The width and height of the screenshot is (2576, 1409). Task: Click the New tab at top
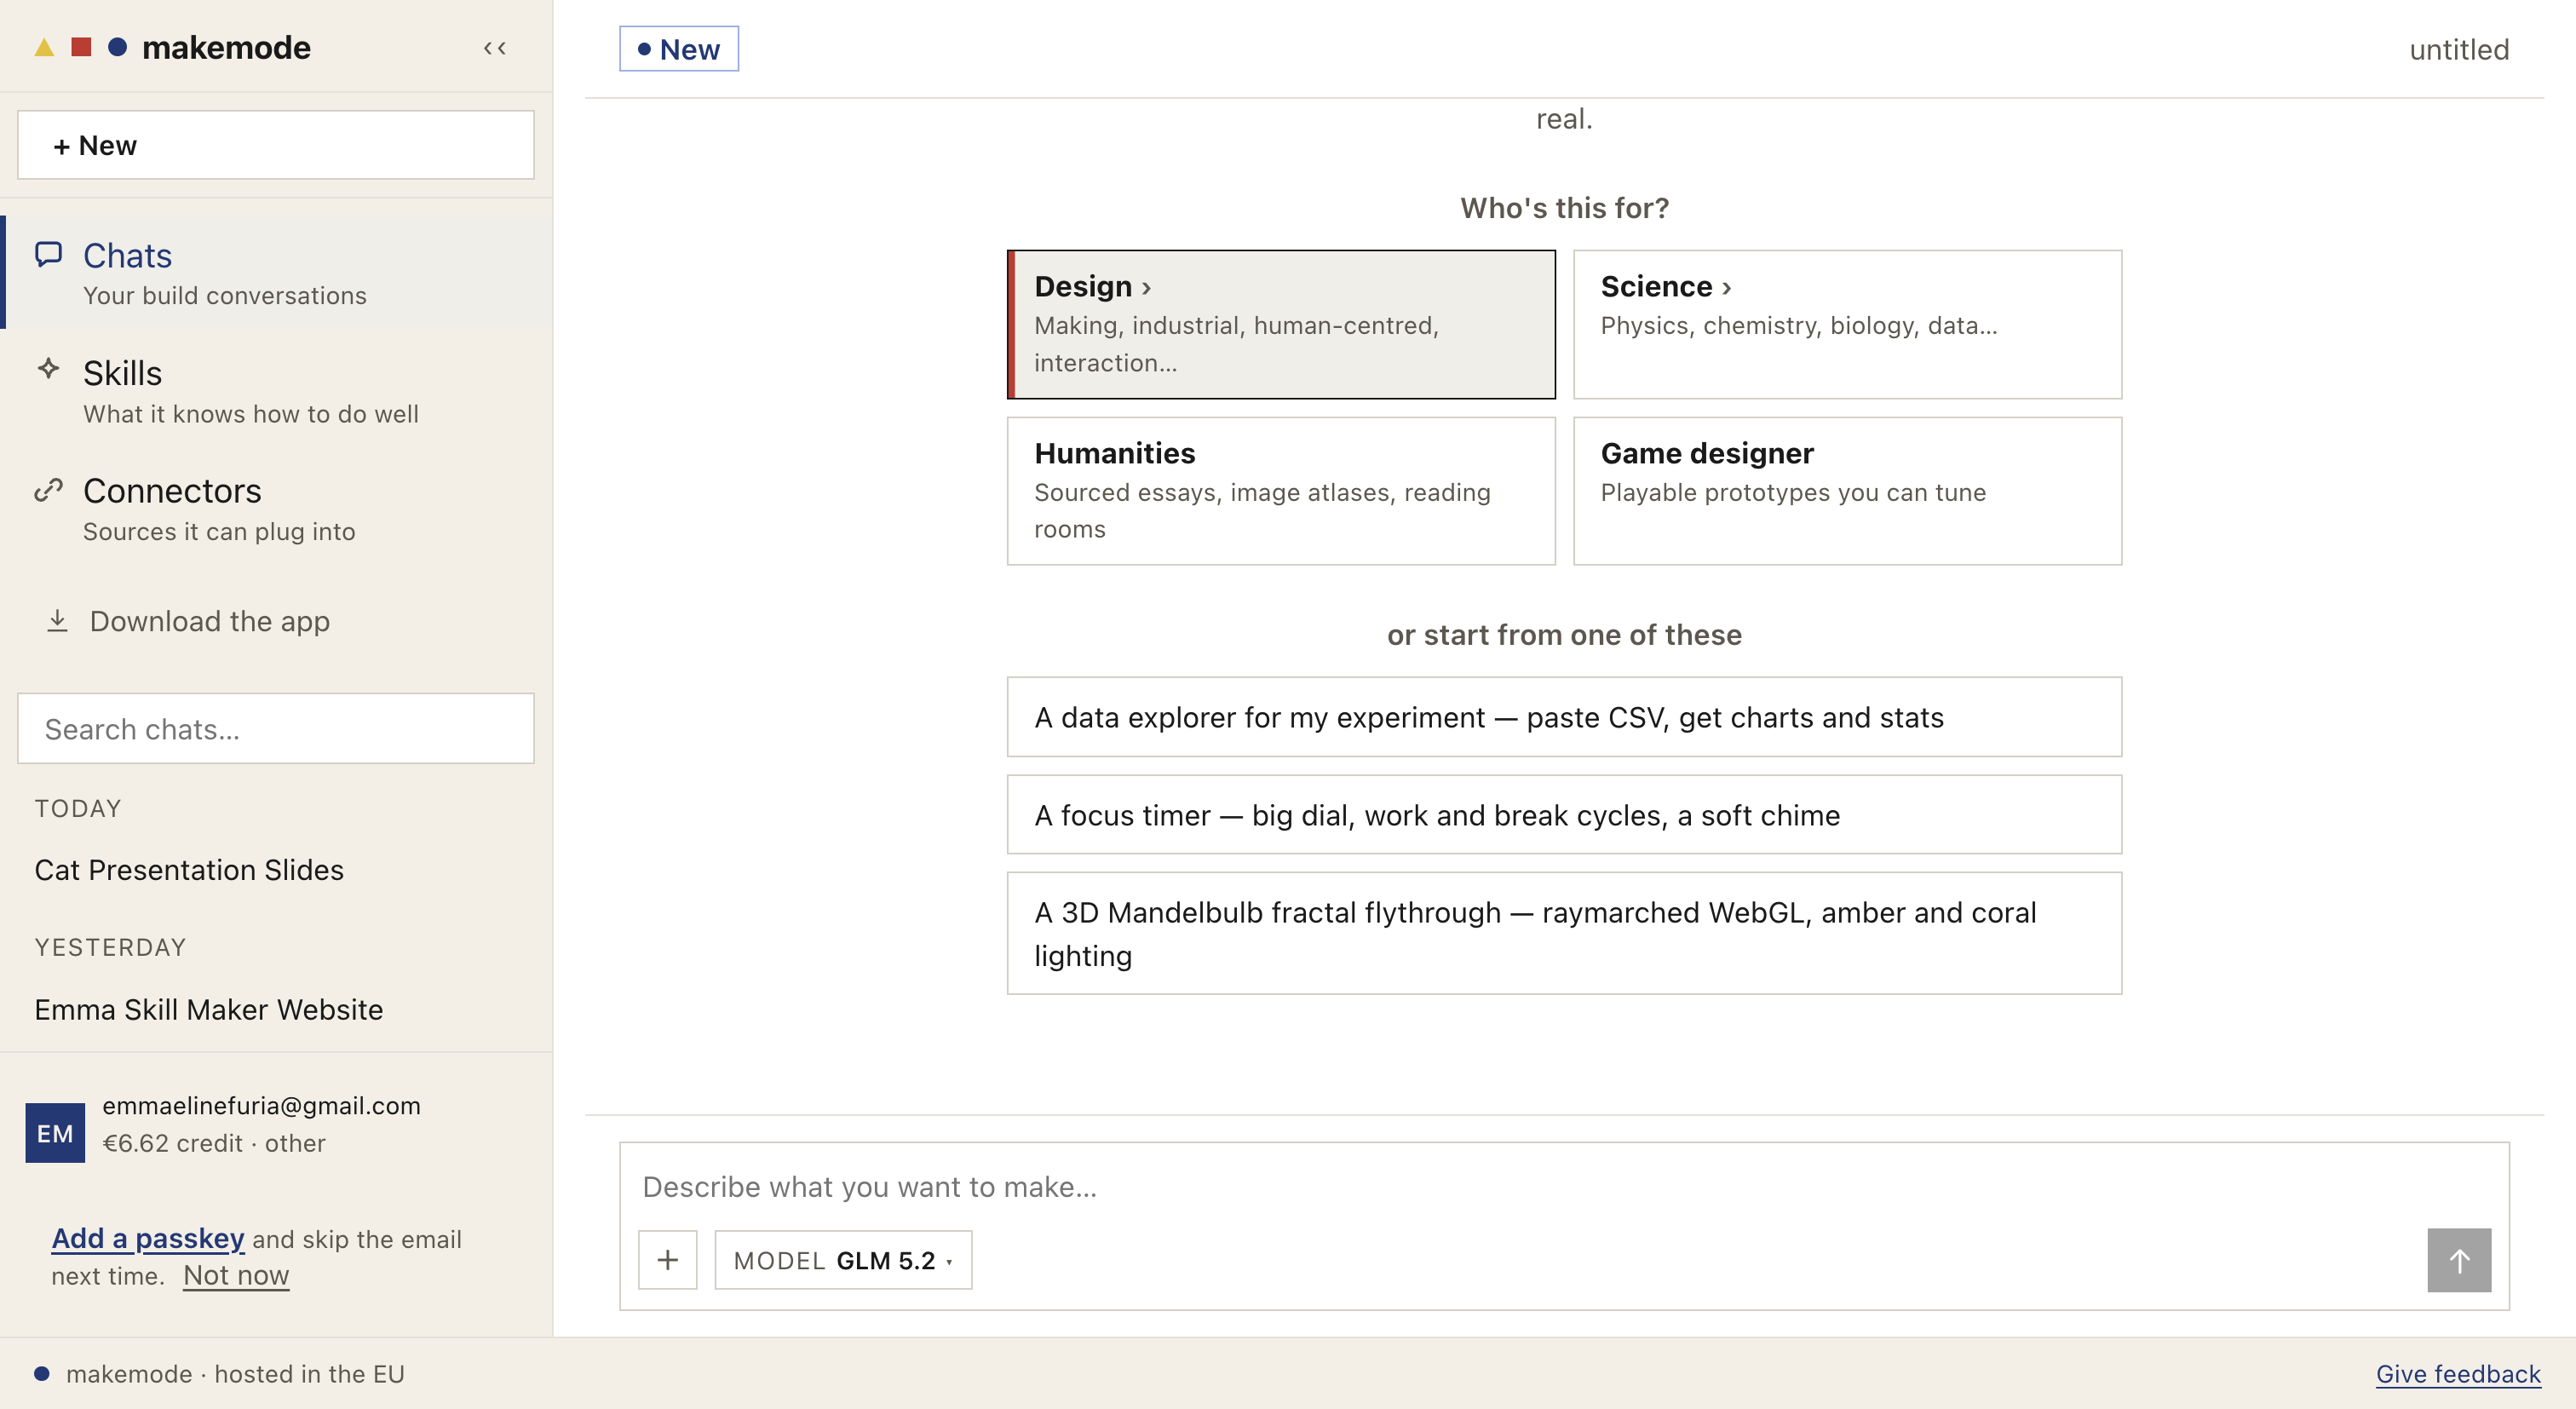(x=679, y=49)
